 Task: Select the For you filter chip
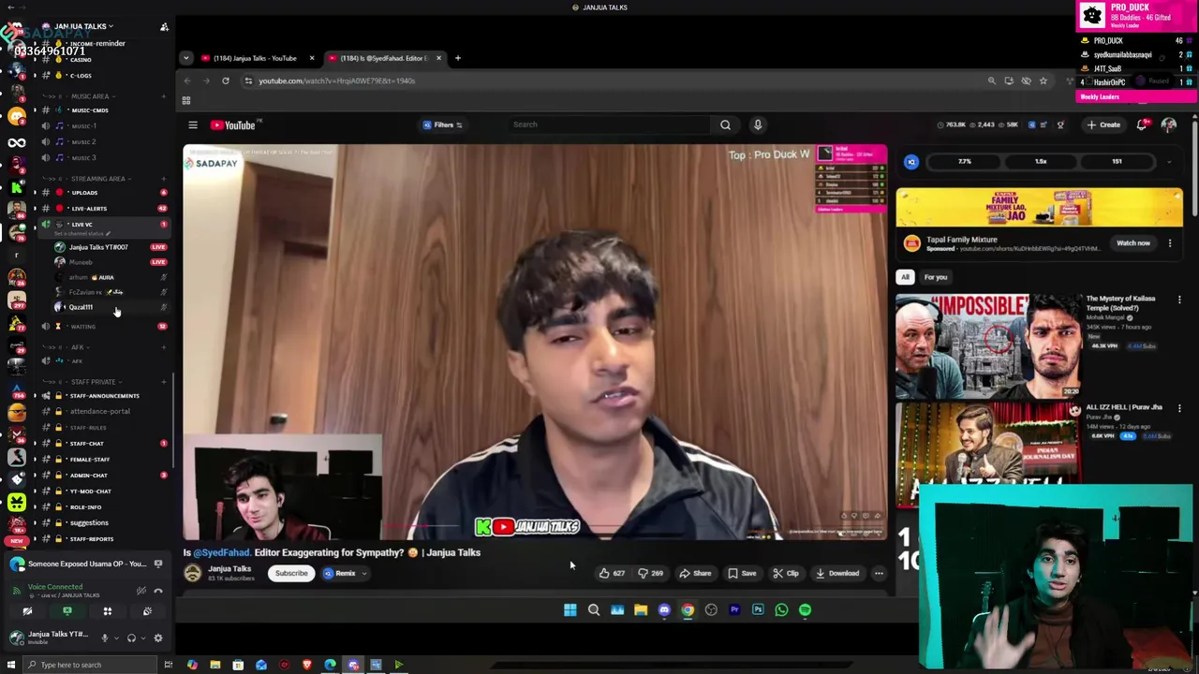coord(936,277)
